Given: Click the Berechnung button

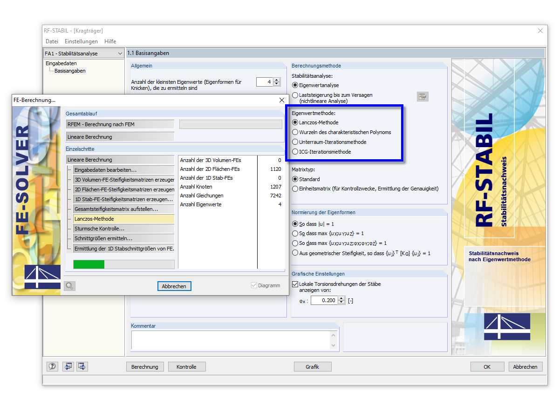Looking at the screenshot, I should (x=145, y=367).
